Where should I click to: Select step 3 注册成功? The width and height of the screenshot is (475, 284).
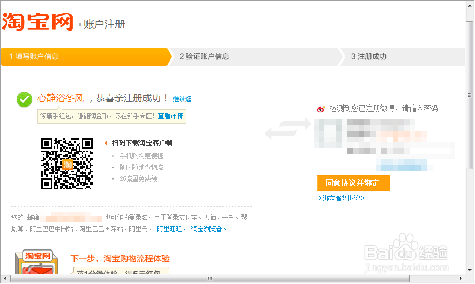(402, 56)
